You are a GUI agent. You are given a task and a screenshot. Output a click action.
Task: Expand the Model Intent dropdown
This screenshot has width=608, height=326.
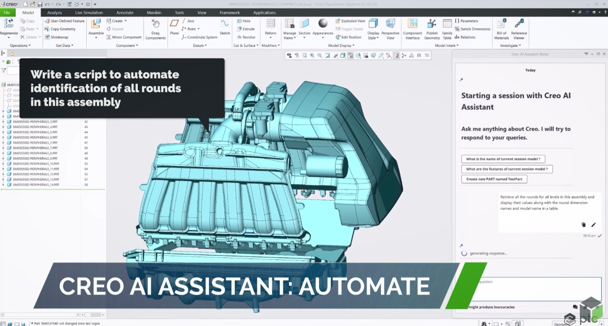point(446,46)
